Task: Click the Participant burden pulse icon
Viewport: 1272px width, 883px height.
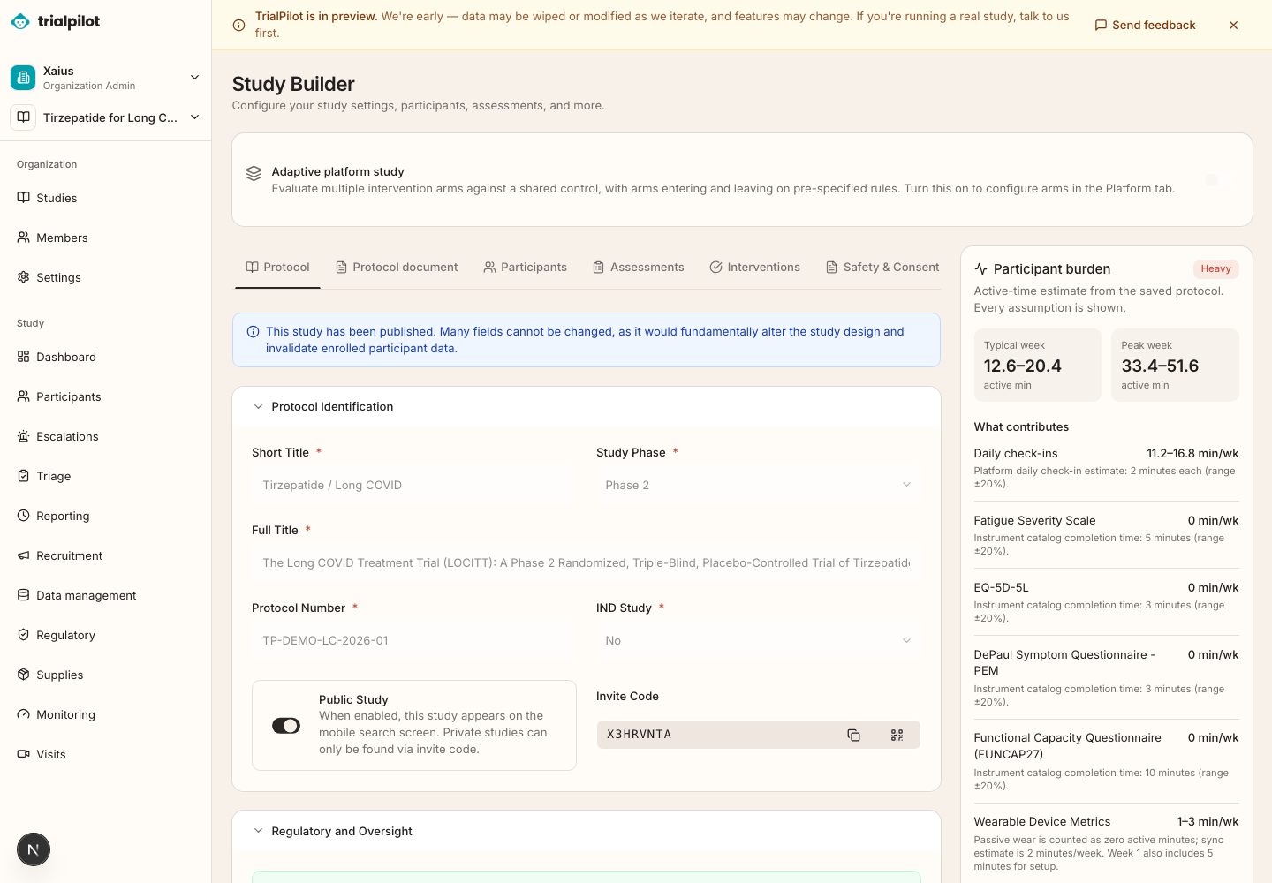Action: (980, 268)
